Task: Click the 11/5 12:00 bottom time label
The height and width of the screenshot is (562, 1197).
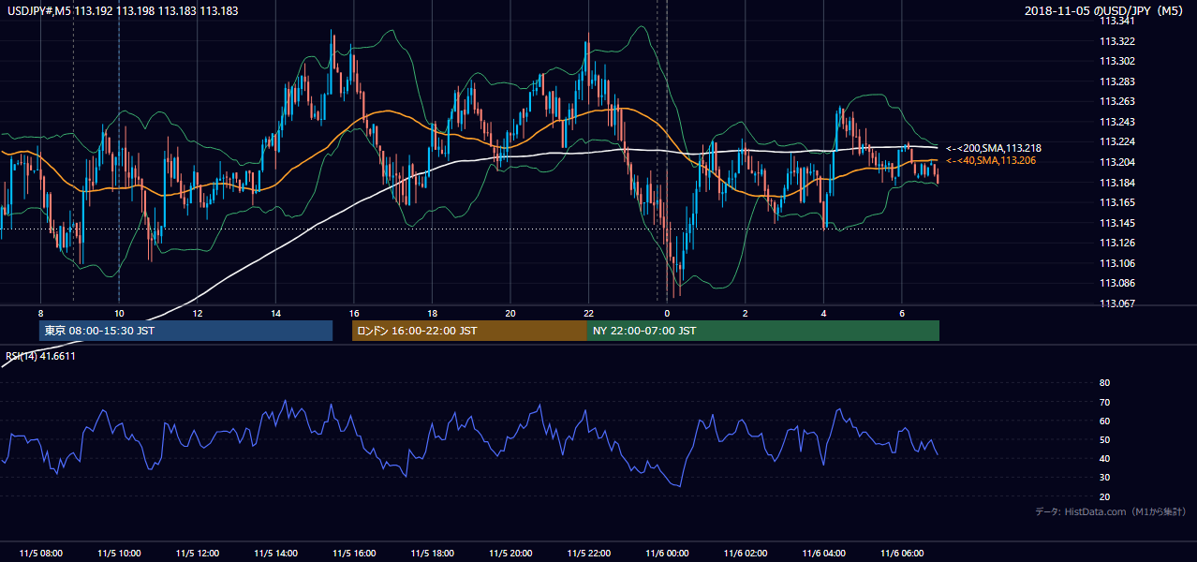Action: tap(198, 554)
